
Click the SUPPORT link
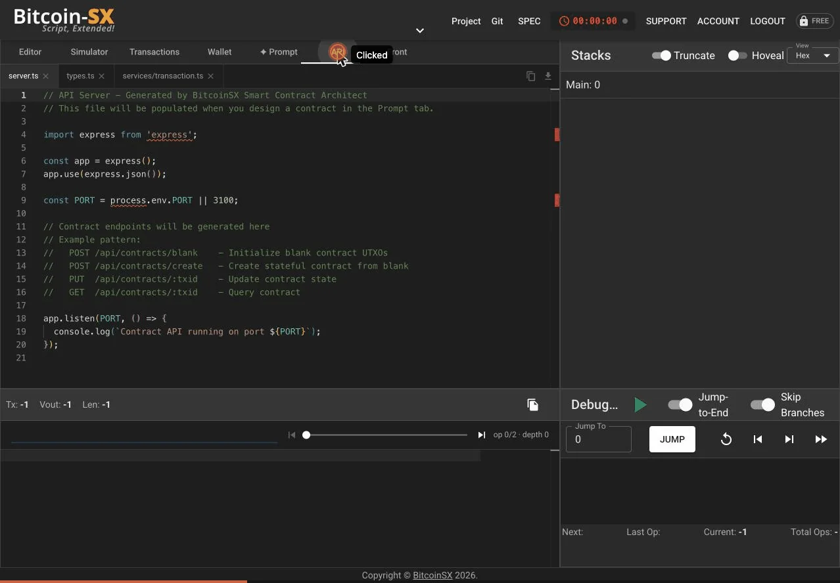tap(666, 21)
